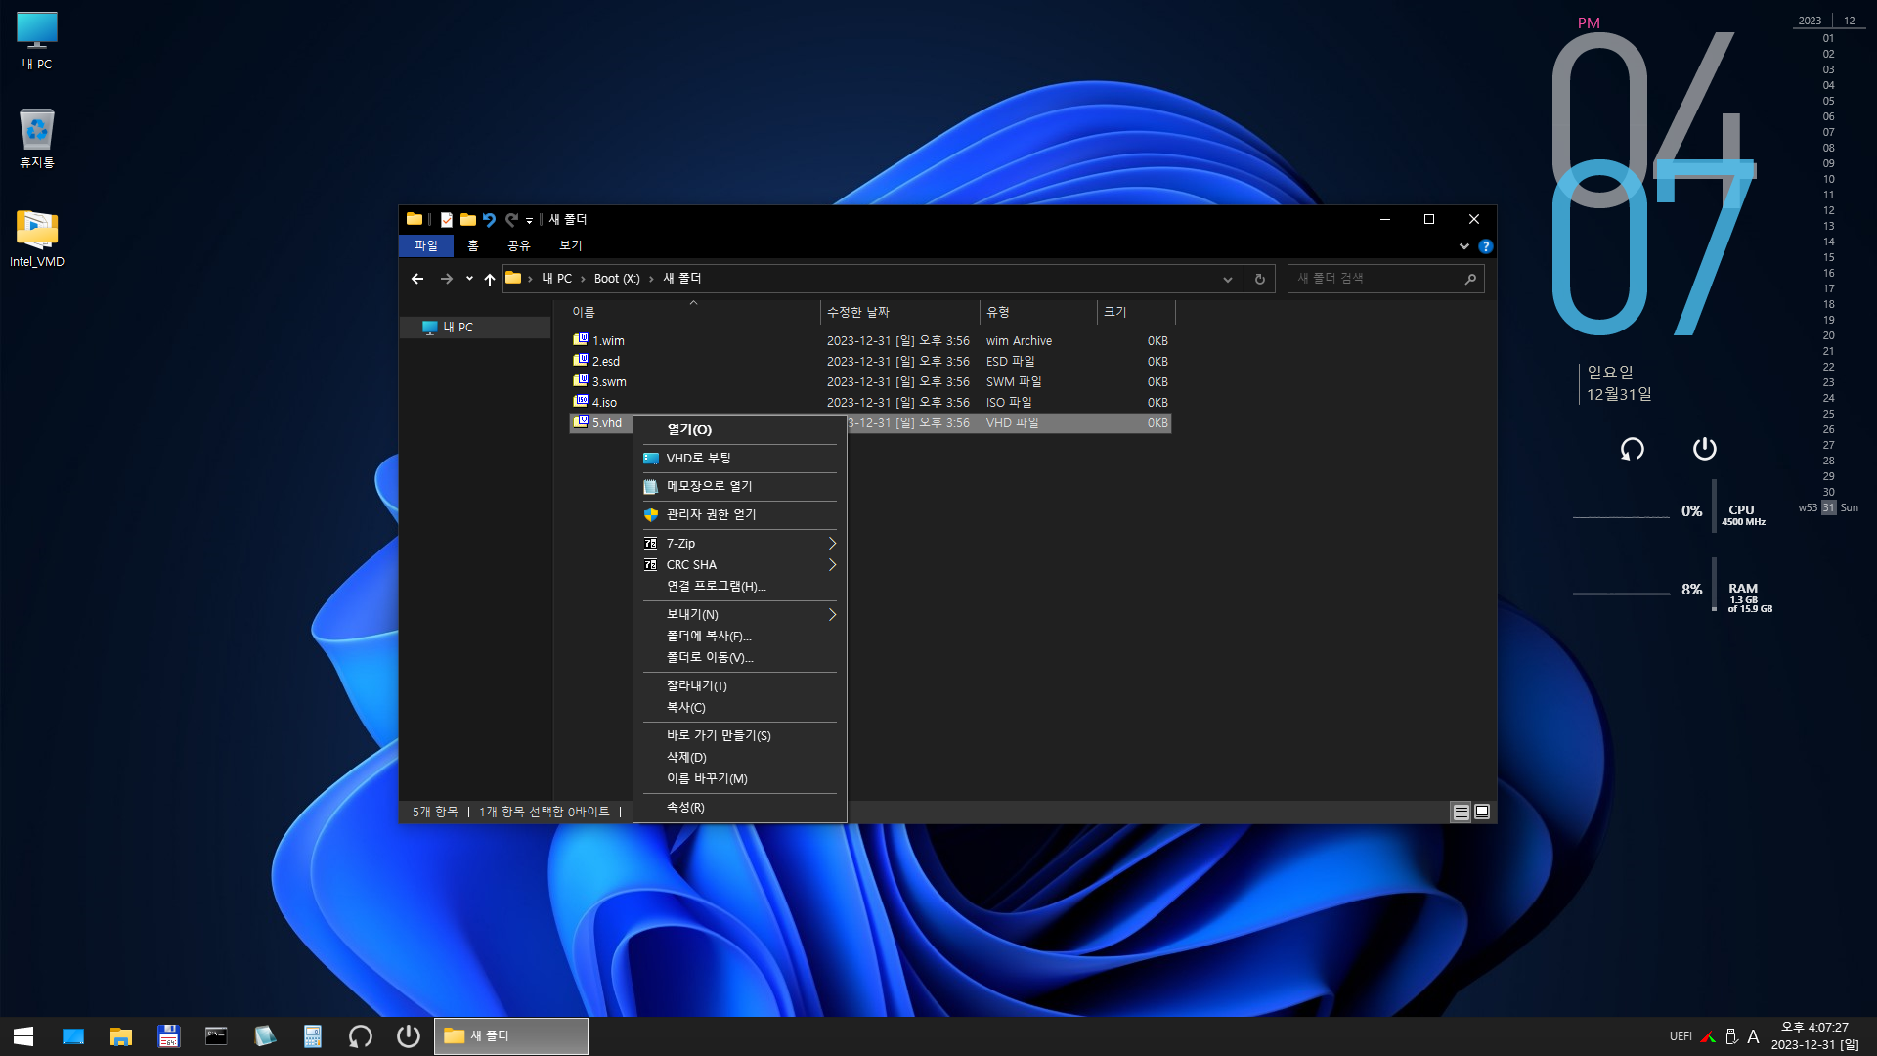Open quick access toolbar customize dropdown
The height and width of the screenshot is (1056, 1877).
pos(529,221)
